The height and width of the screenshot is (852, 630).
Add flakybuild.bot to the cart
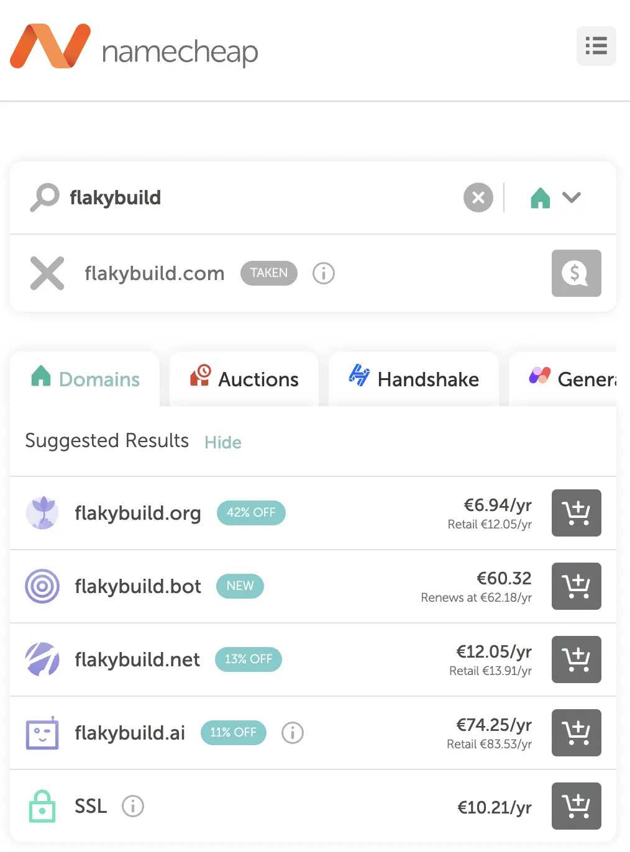tap(576, 586)
